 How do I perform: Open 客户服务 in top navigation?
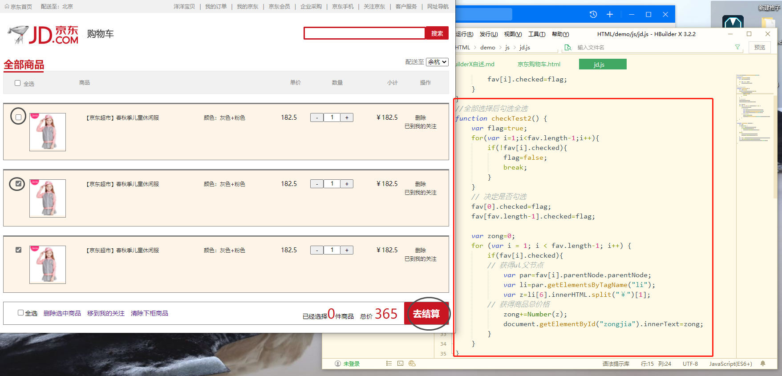pos(406,7)
